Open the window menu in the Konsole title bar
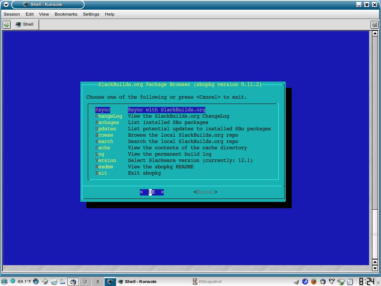381x286 pixels. (x=6, y=4)
